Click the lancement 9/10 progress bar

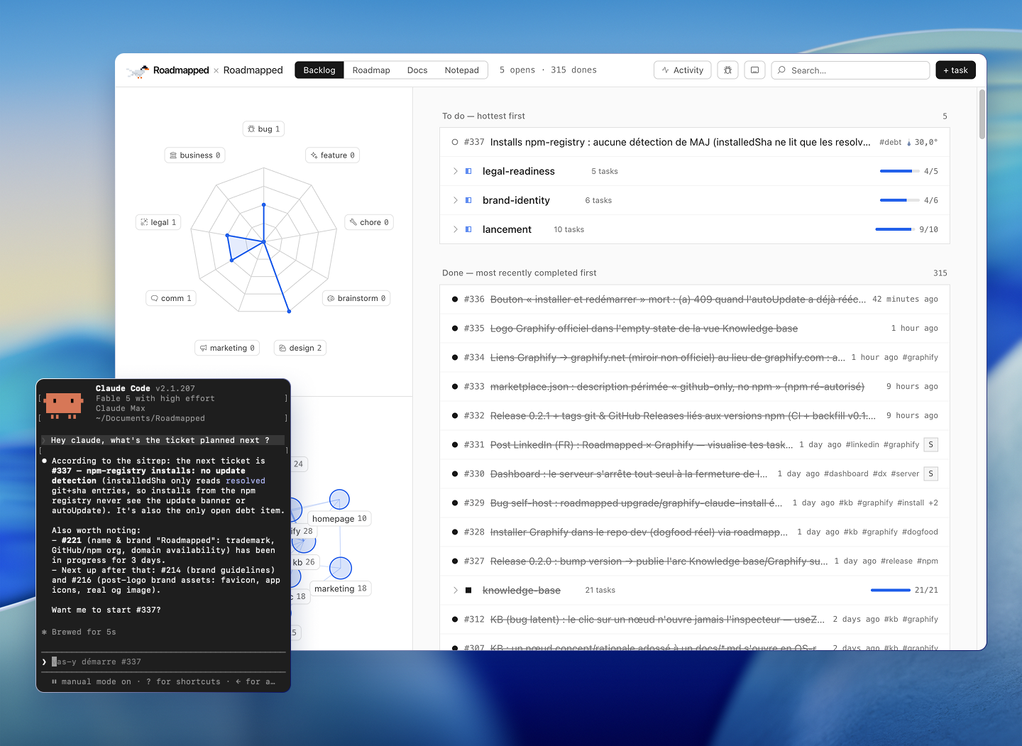[x=894, y=229]
